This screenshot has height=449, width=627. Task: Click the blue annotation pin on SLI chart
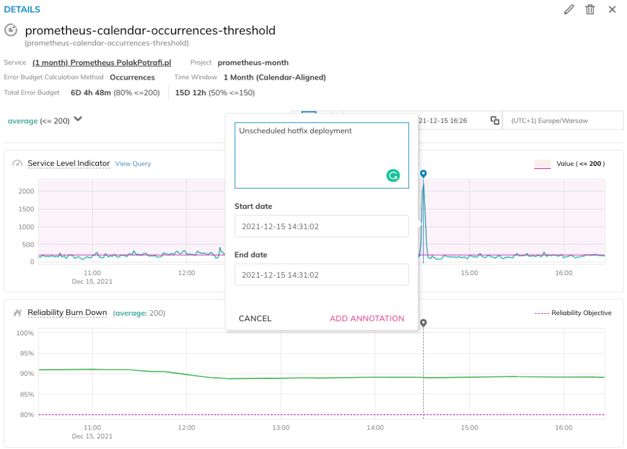click(423, 174)
